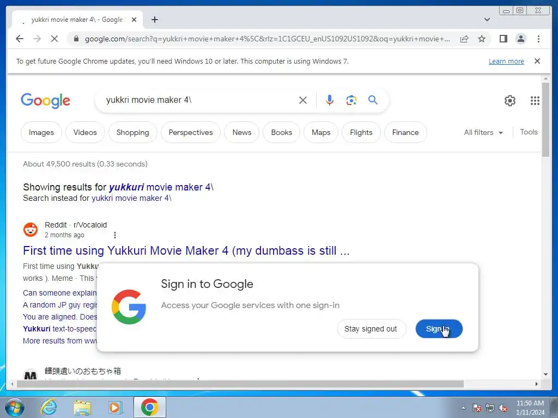Screen dimensions: 558x418
Task: Go to Google home via logo
Action: (x=46, y=101)
